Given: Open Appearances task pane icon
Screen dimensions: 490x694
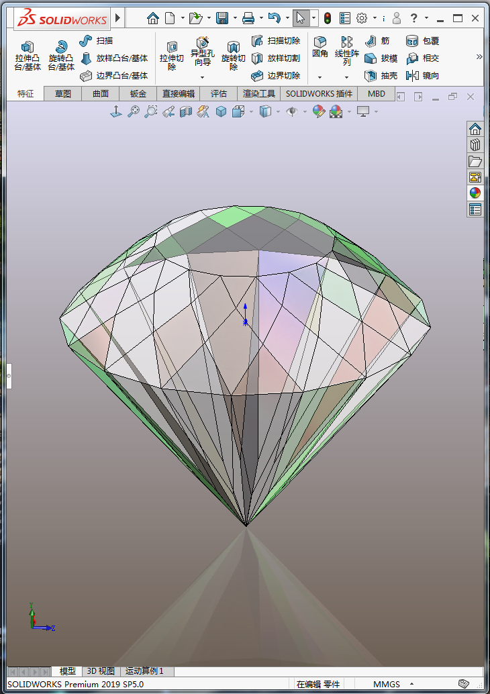Looking at the screenshot, I should (x=475, y=193).
